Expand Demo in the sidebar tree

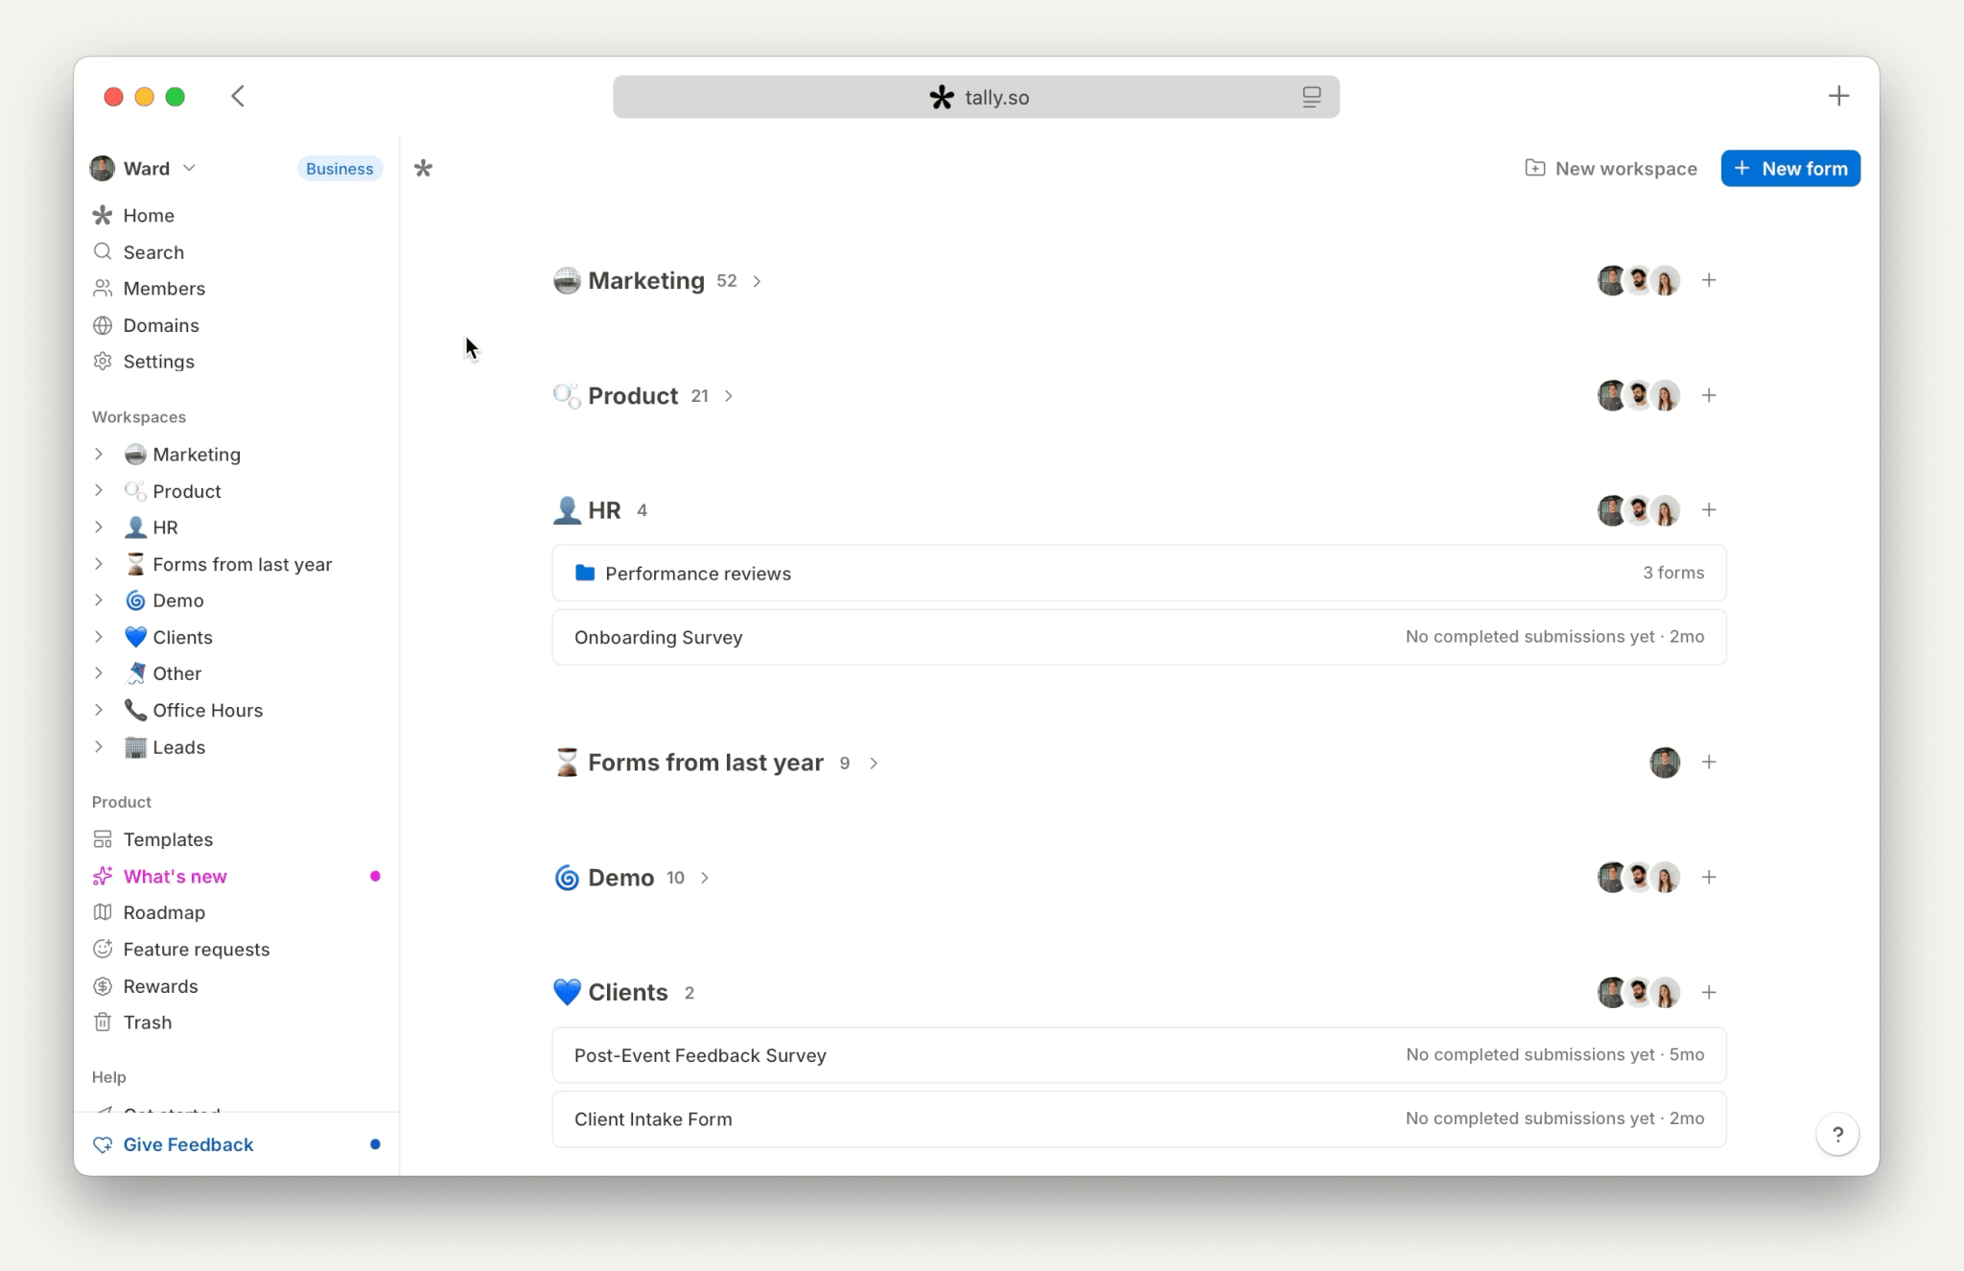(x=98, y=600)
